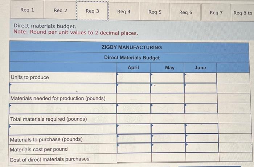Open the Req 8 to tab

243,13
